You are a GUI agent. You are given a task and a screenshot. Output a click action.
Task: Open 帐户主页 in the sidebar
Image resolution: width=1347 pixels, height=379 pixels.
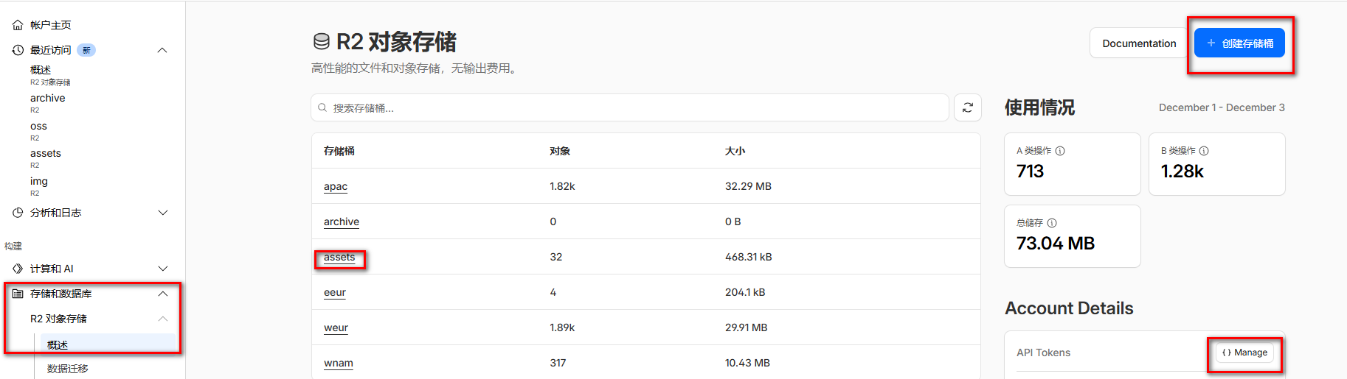tap(51, 25)
